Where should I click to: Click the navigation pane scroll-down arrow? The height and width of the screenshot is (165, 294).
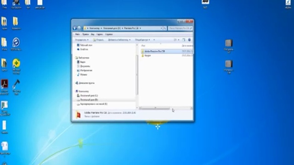pos(137,108)
